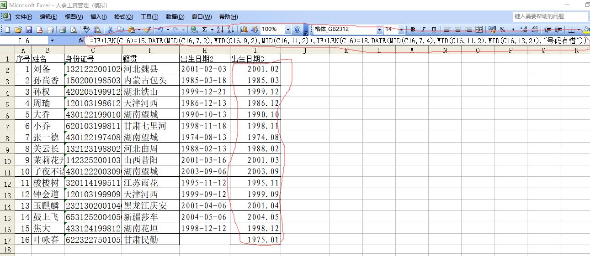Screen dimensions: 590x256
Task: Launch the Chart Wizard
Action: pyautogui.click(x=244, y=30)
